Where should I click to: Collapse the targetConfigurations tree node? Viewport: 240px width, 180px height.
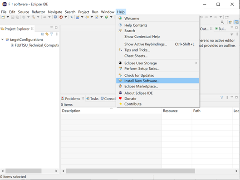coord(2,39)
